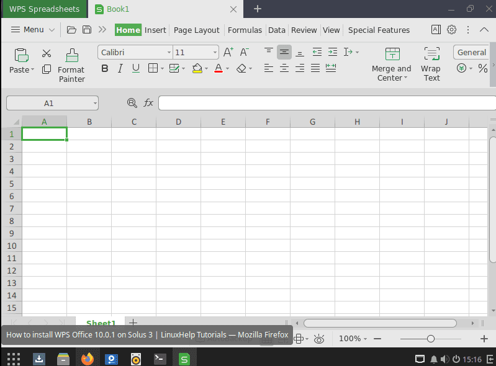
Task: Open the View tab
Action: pyautogui.click(x=331, y=30)
